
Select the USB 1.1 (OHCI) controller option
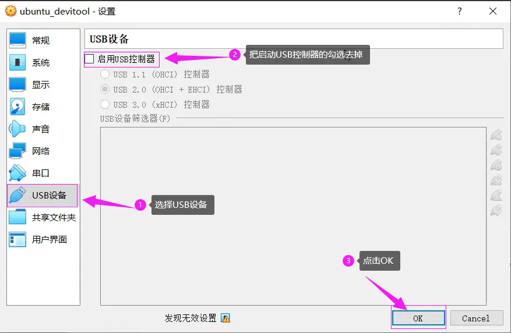point(105,75)
